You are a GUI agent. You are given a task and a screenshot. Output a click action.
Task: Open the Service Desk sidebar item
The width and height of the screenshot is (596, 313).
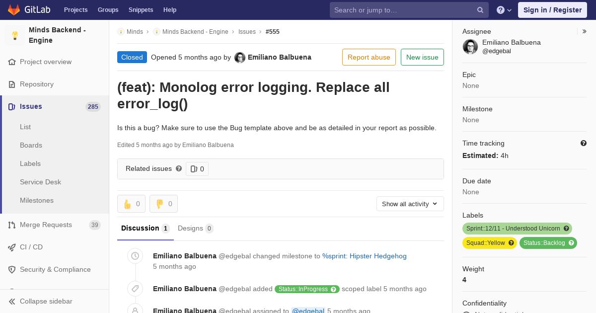[x=40, y=182]
